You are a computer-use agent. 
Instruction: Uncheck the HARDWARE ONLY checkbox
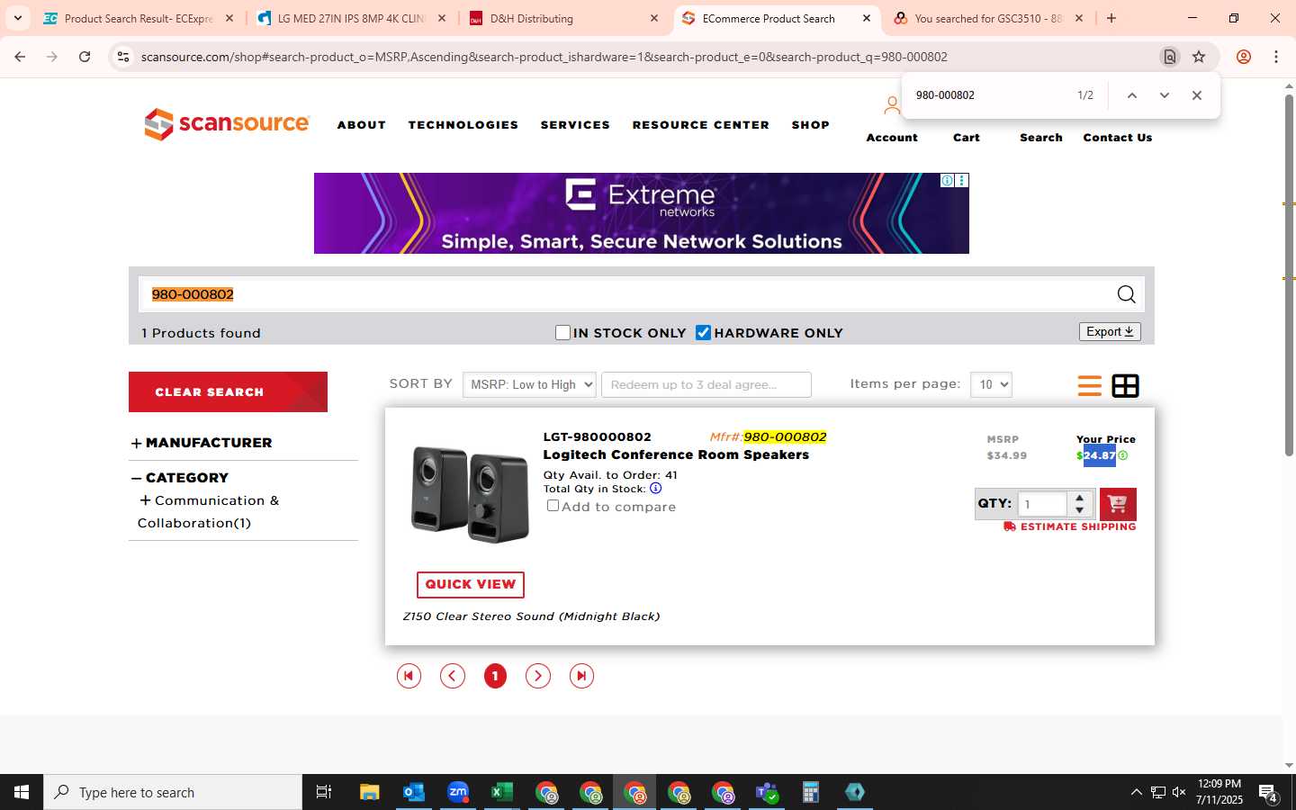703,333
